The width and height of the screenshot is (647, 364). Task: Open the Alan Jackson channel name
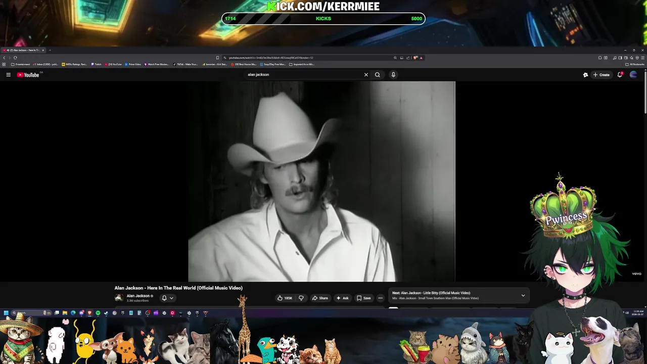pyautogui.click(x=138, y=296)
